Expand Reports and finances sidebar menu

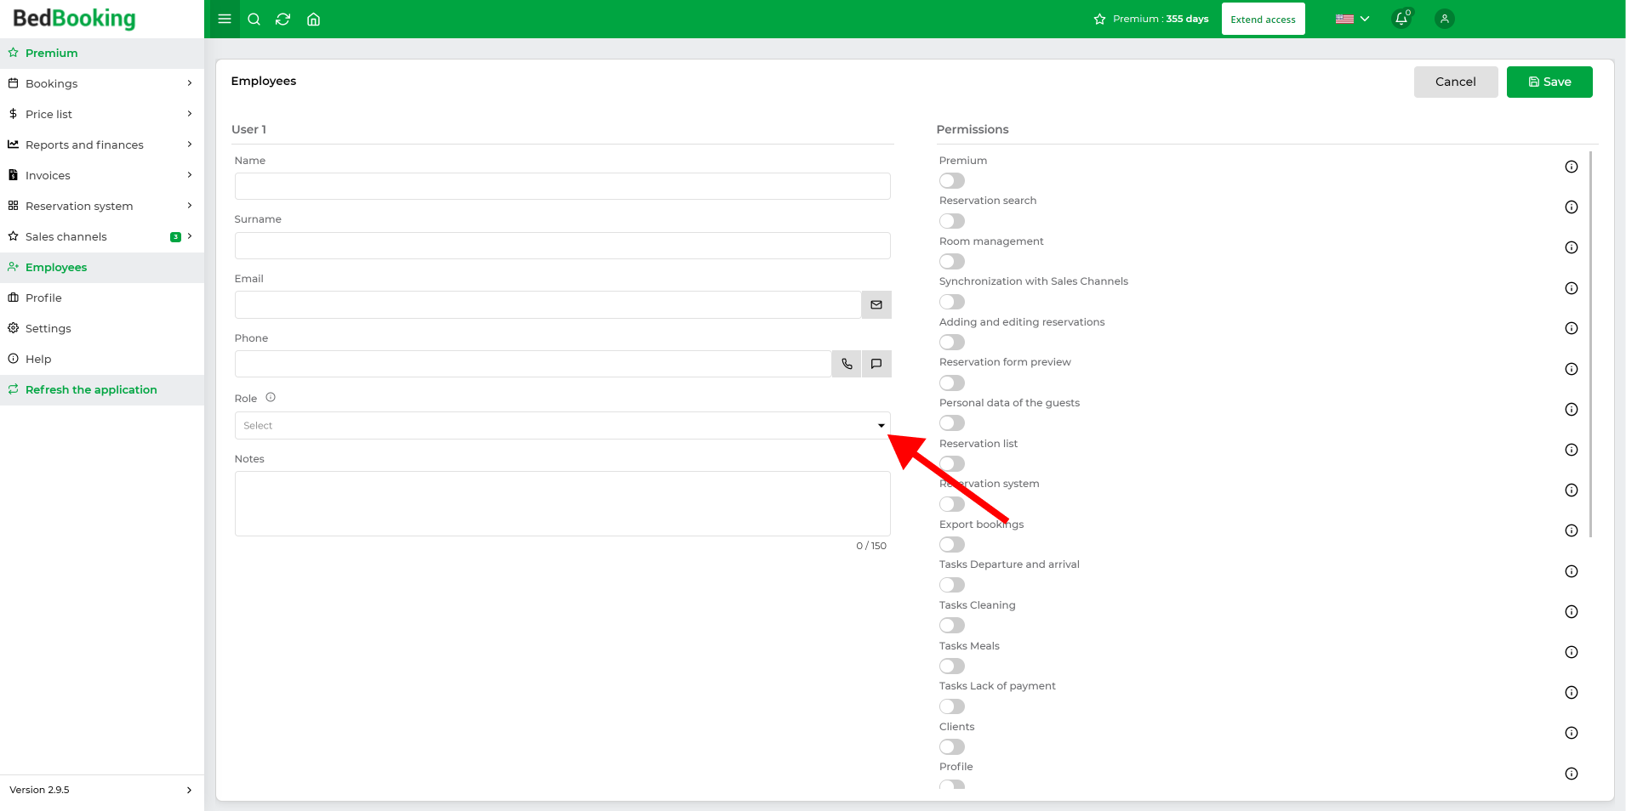point(102,145)
